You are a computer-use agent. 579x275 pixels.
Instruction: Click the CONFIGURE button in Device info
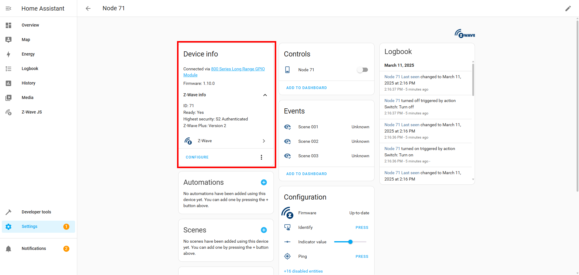coord(197,157)
